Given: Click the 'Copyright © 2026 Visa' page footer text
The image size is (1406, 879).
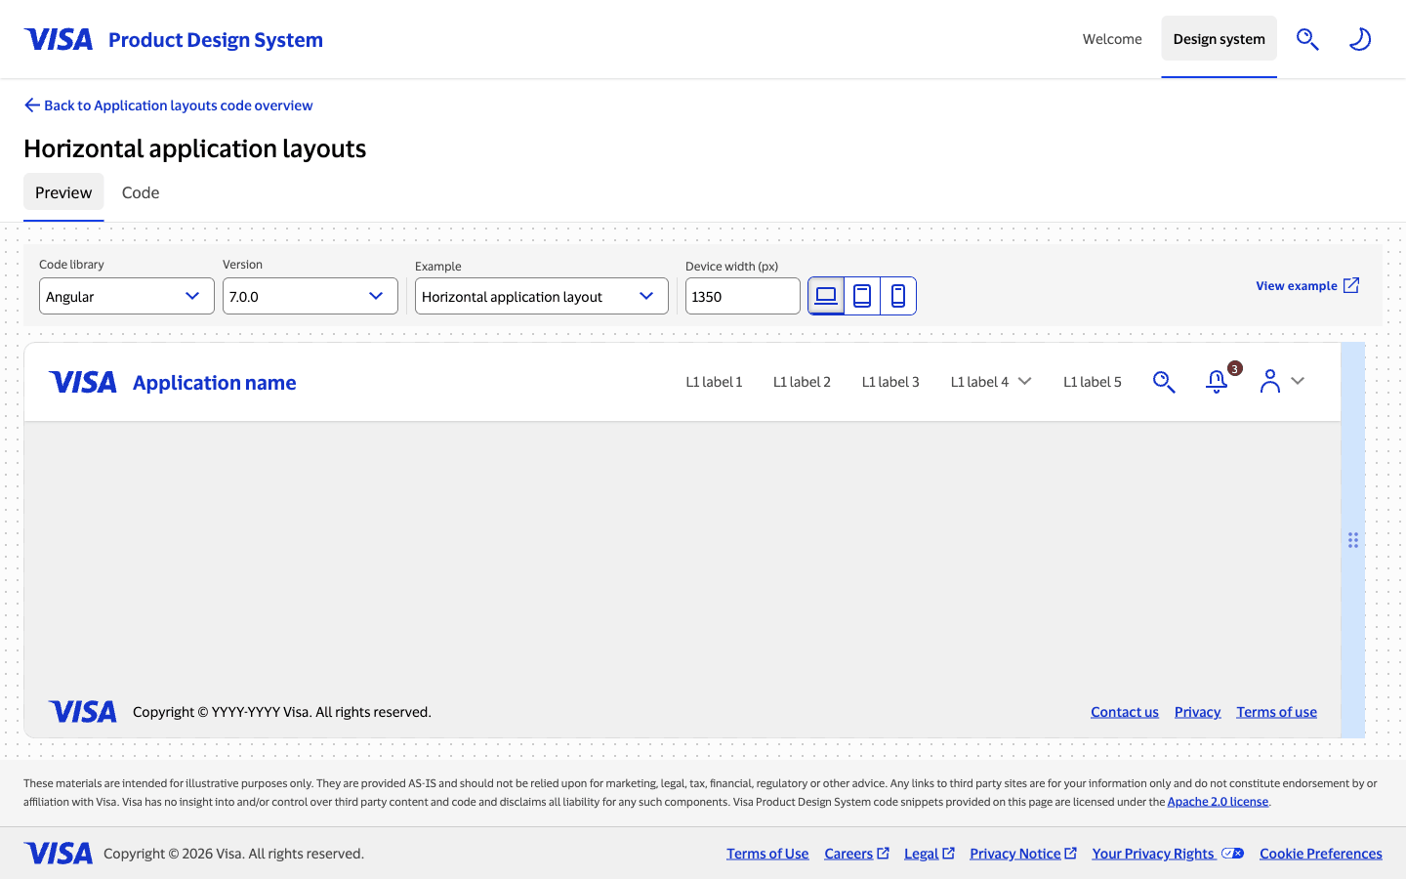Looking at the screenshot, I should click(233, 854).
